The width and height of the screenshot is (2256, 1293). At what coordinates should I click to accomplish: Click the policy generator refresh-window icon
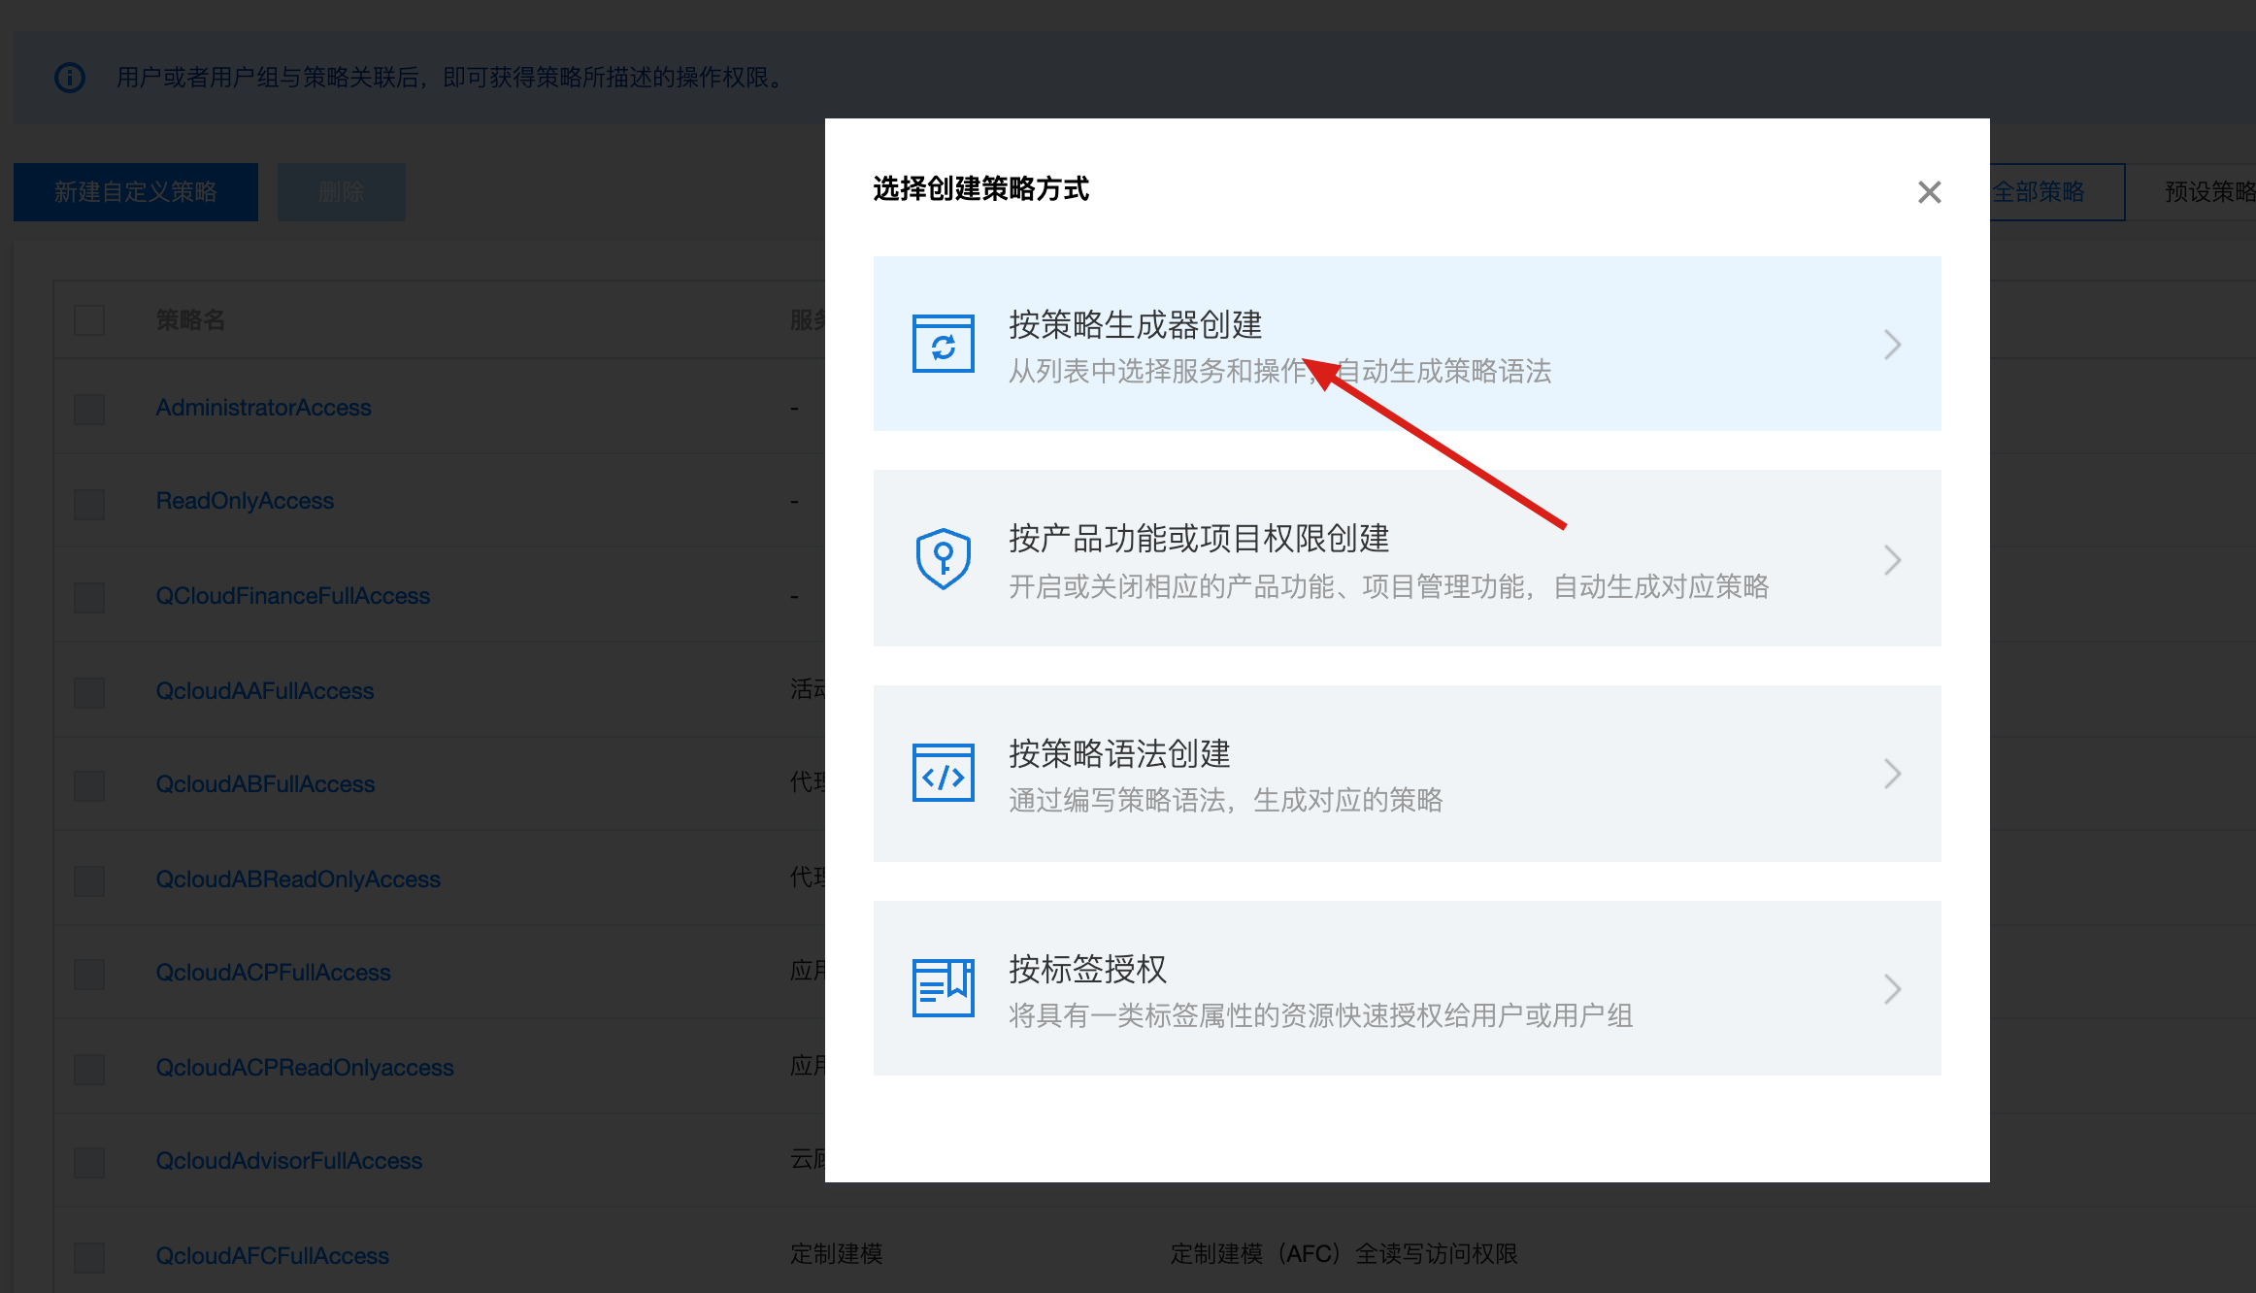943,344
